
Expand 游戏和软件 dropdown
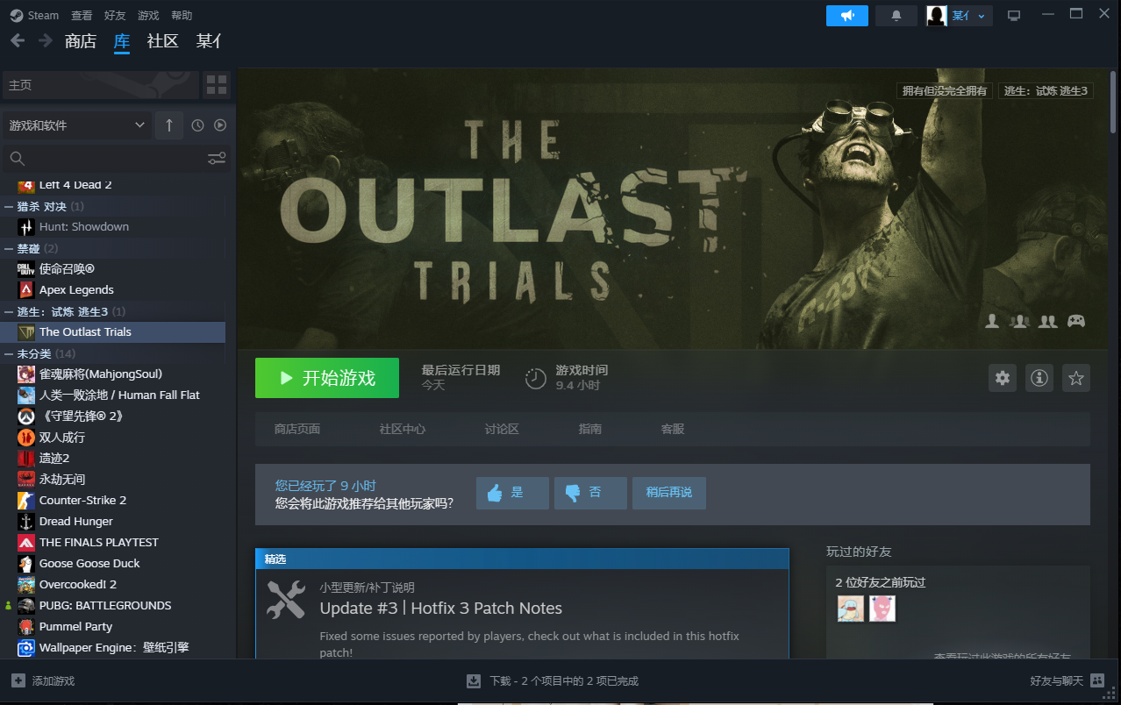point(77,125)
